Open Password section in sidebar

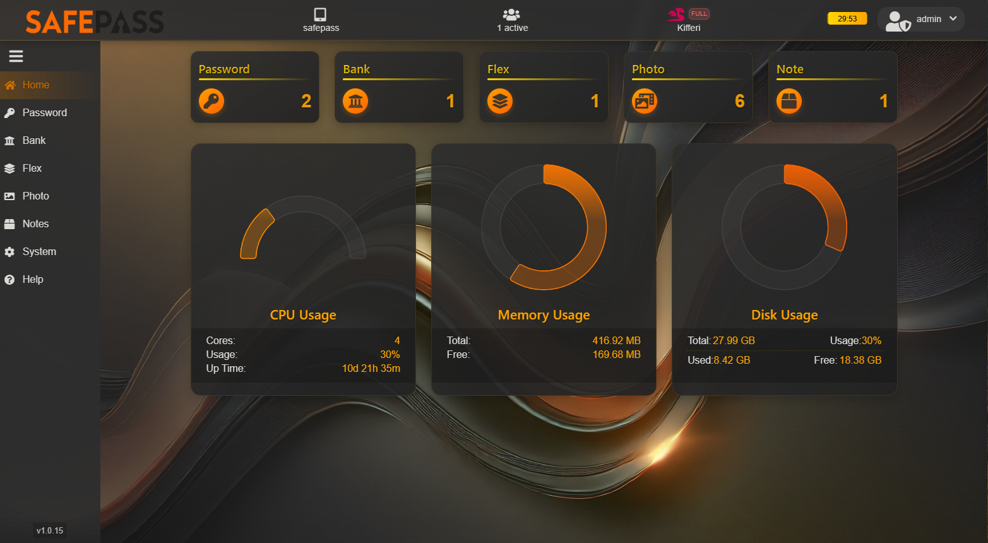click(44, 113)
